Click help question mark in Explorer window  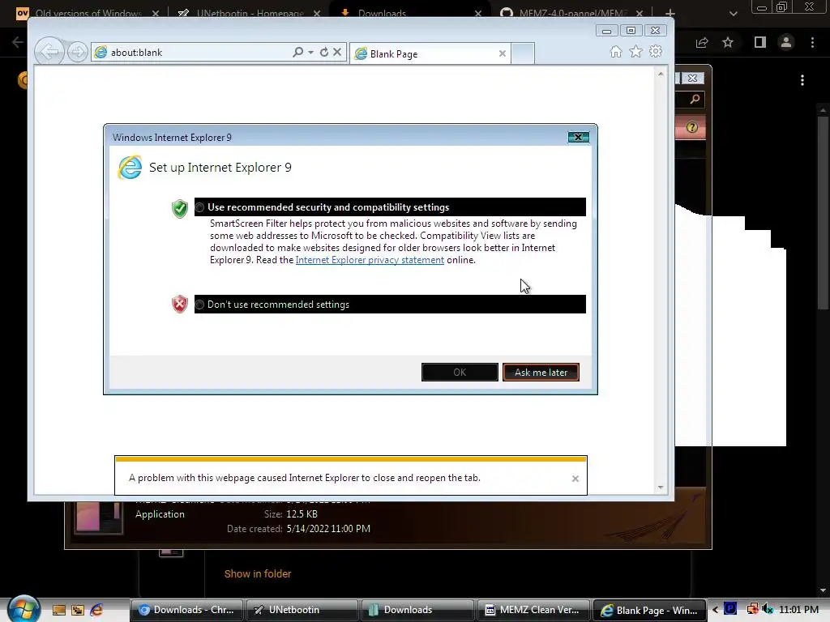click(692, 127)
